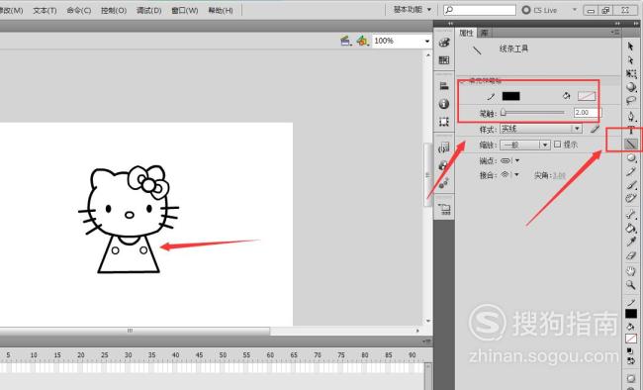Open the 调试(D) menu
This screenshot has width=643, height=390.
click(x=148, y=10)
